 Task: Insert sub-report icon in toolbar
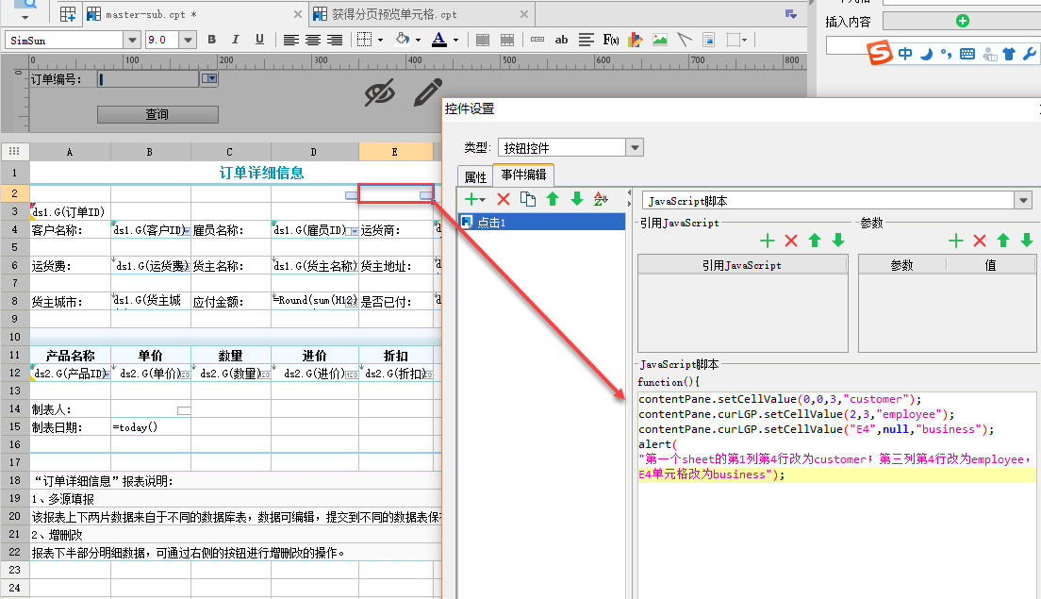(709, 40)
